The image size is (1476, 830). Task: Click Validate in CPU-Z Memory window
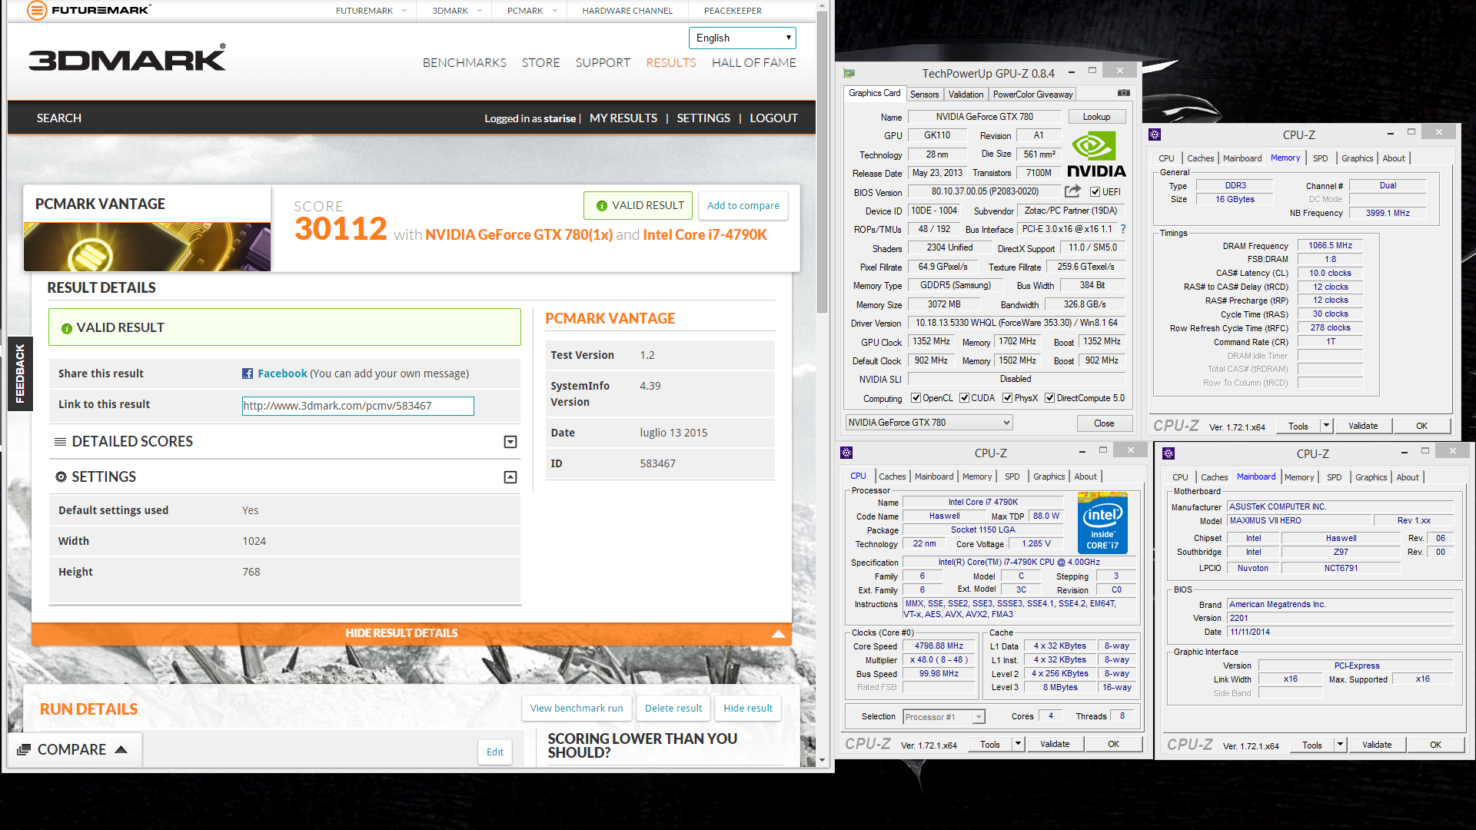(x=1363, y=426)
